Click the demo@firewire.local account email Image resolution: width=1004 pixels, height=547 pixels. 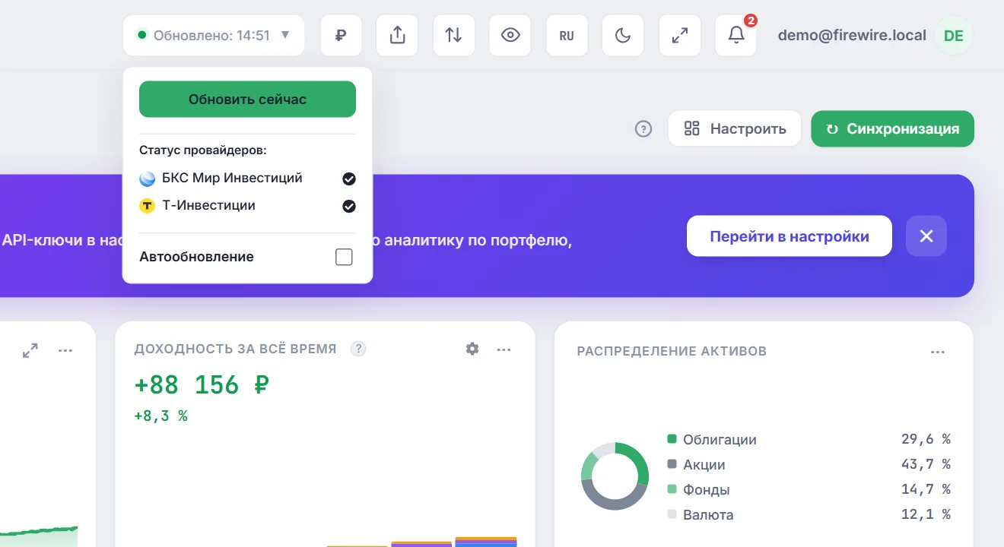(x=852, y=35)
